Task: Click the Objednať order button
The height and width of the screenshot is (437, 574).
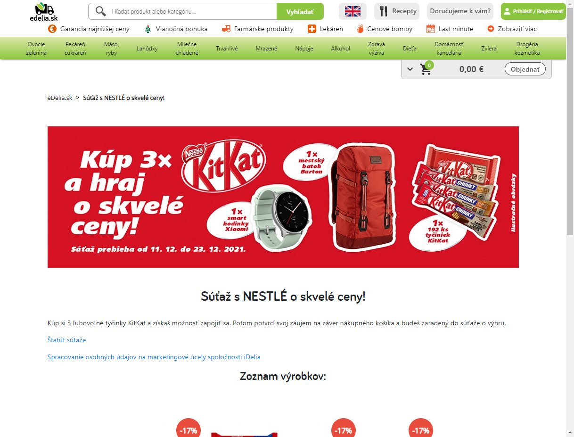Action: (x=525, y=69)
